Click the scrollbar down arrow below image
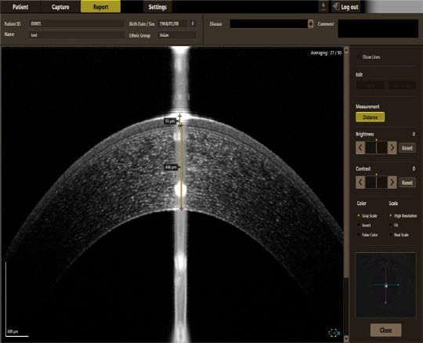Viewport: 423px width, 343px height. click(x=346, y=338)
